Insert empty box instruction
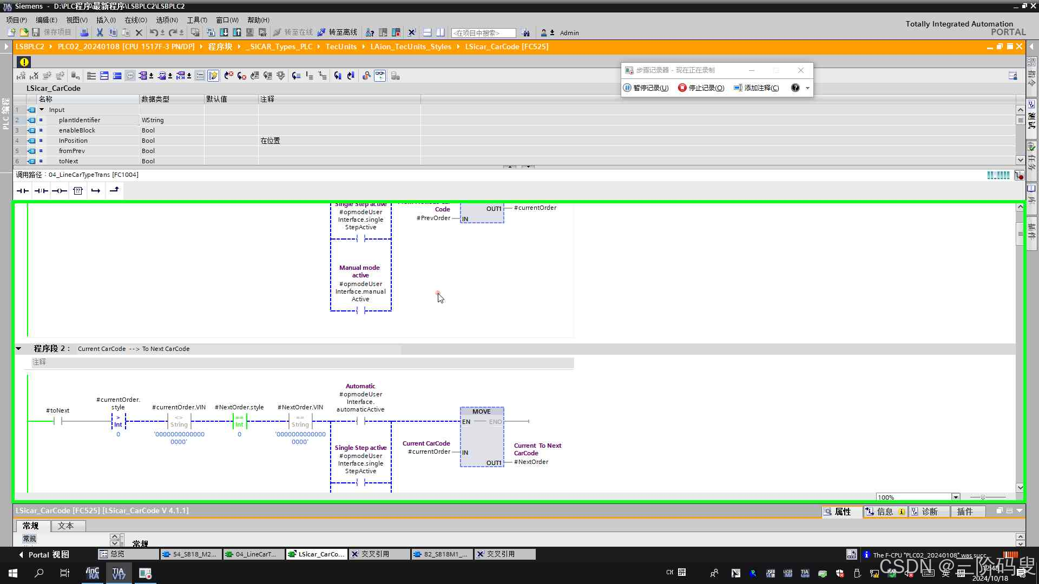Viewport: 1039px width, 584px height. (x=78, y=190)
